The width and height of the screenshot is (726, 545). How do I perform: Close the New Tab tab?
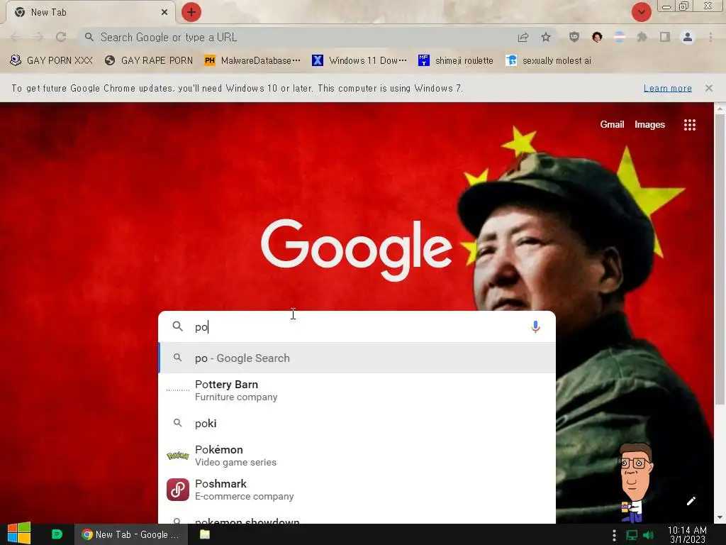(164, 13)
